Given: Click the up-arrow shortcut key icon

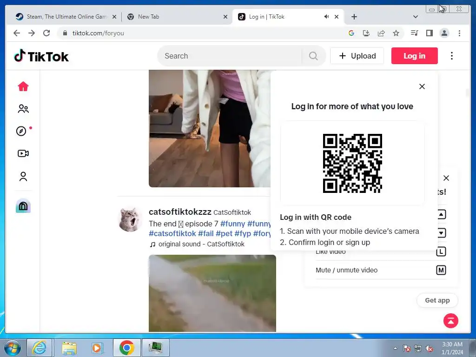Looking at the screenshot, I should point(442,214).
